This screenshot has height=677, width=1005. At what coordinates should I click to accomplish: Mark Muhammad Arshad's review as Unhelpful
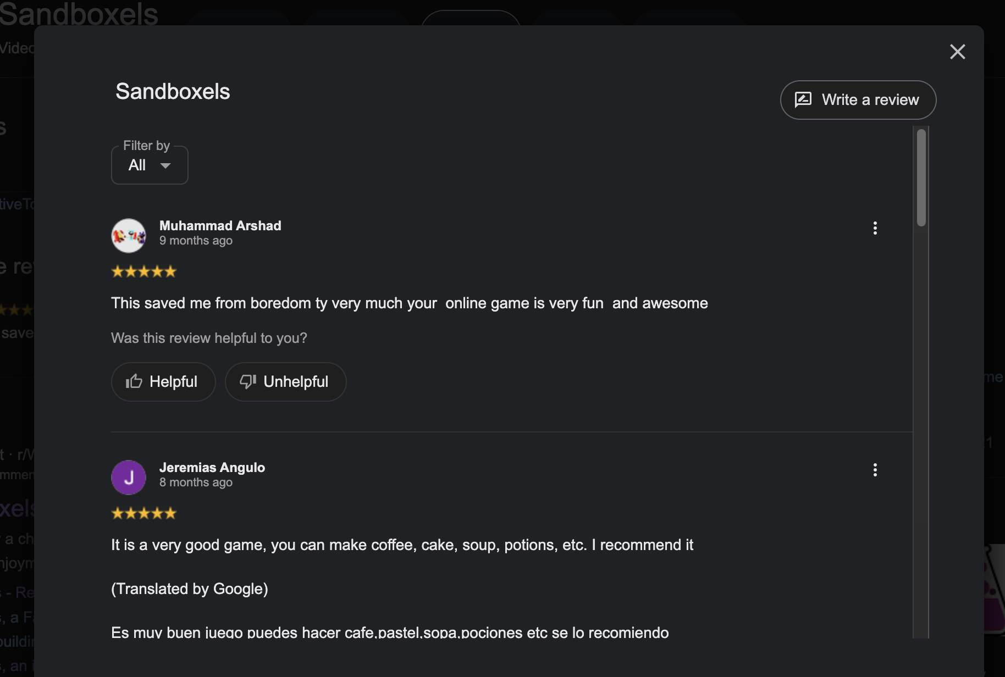(285, 382)
